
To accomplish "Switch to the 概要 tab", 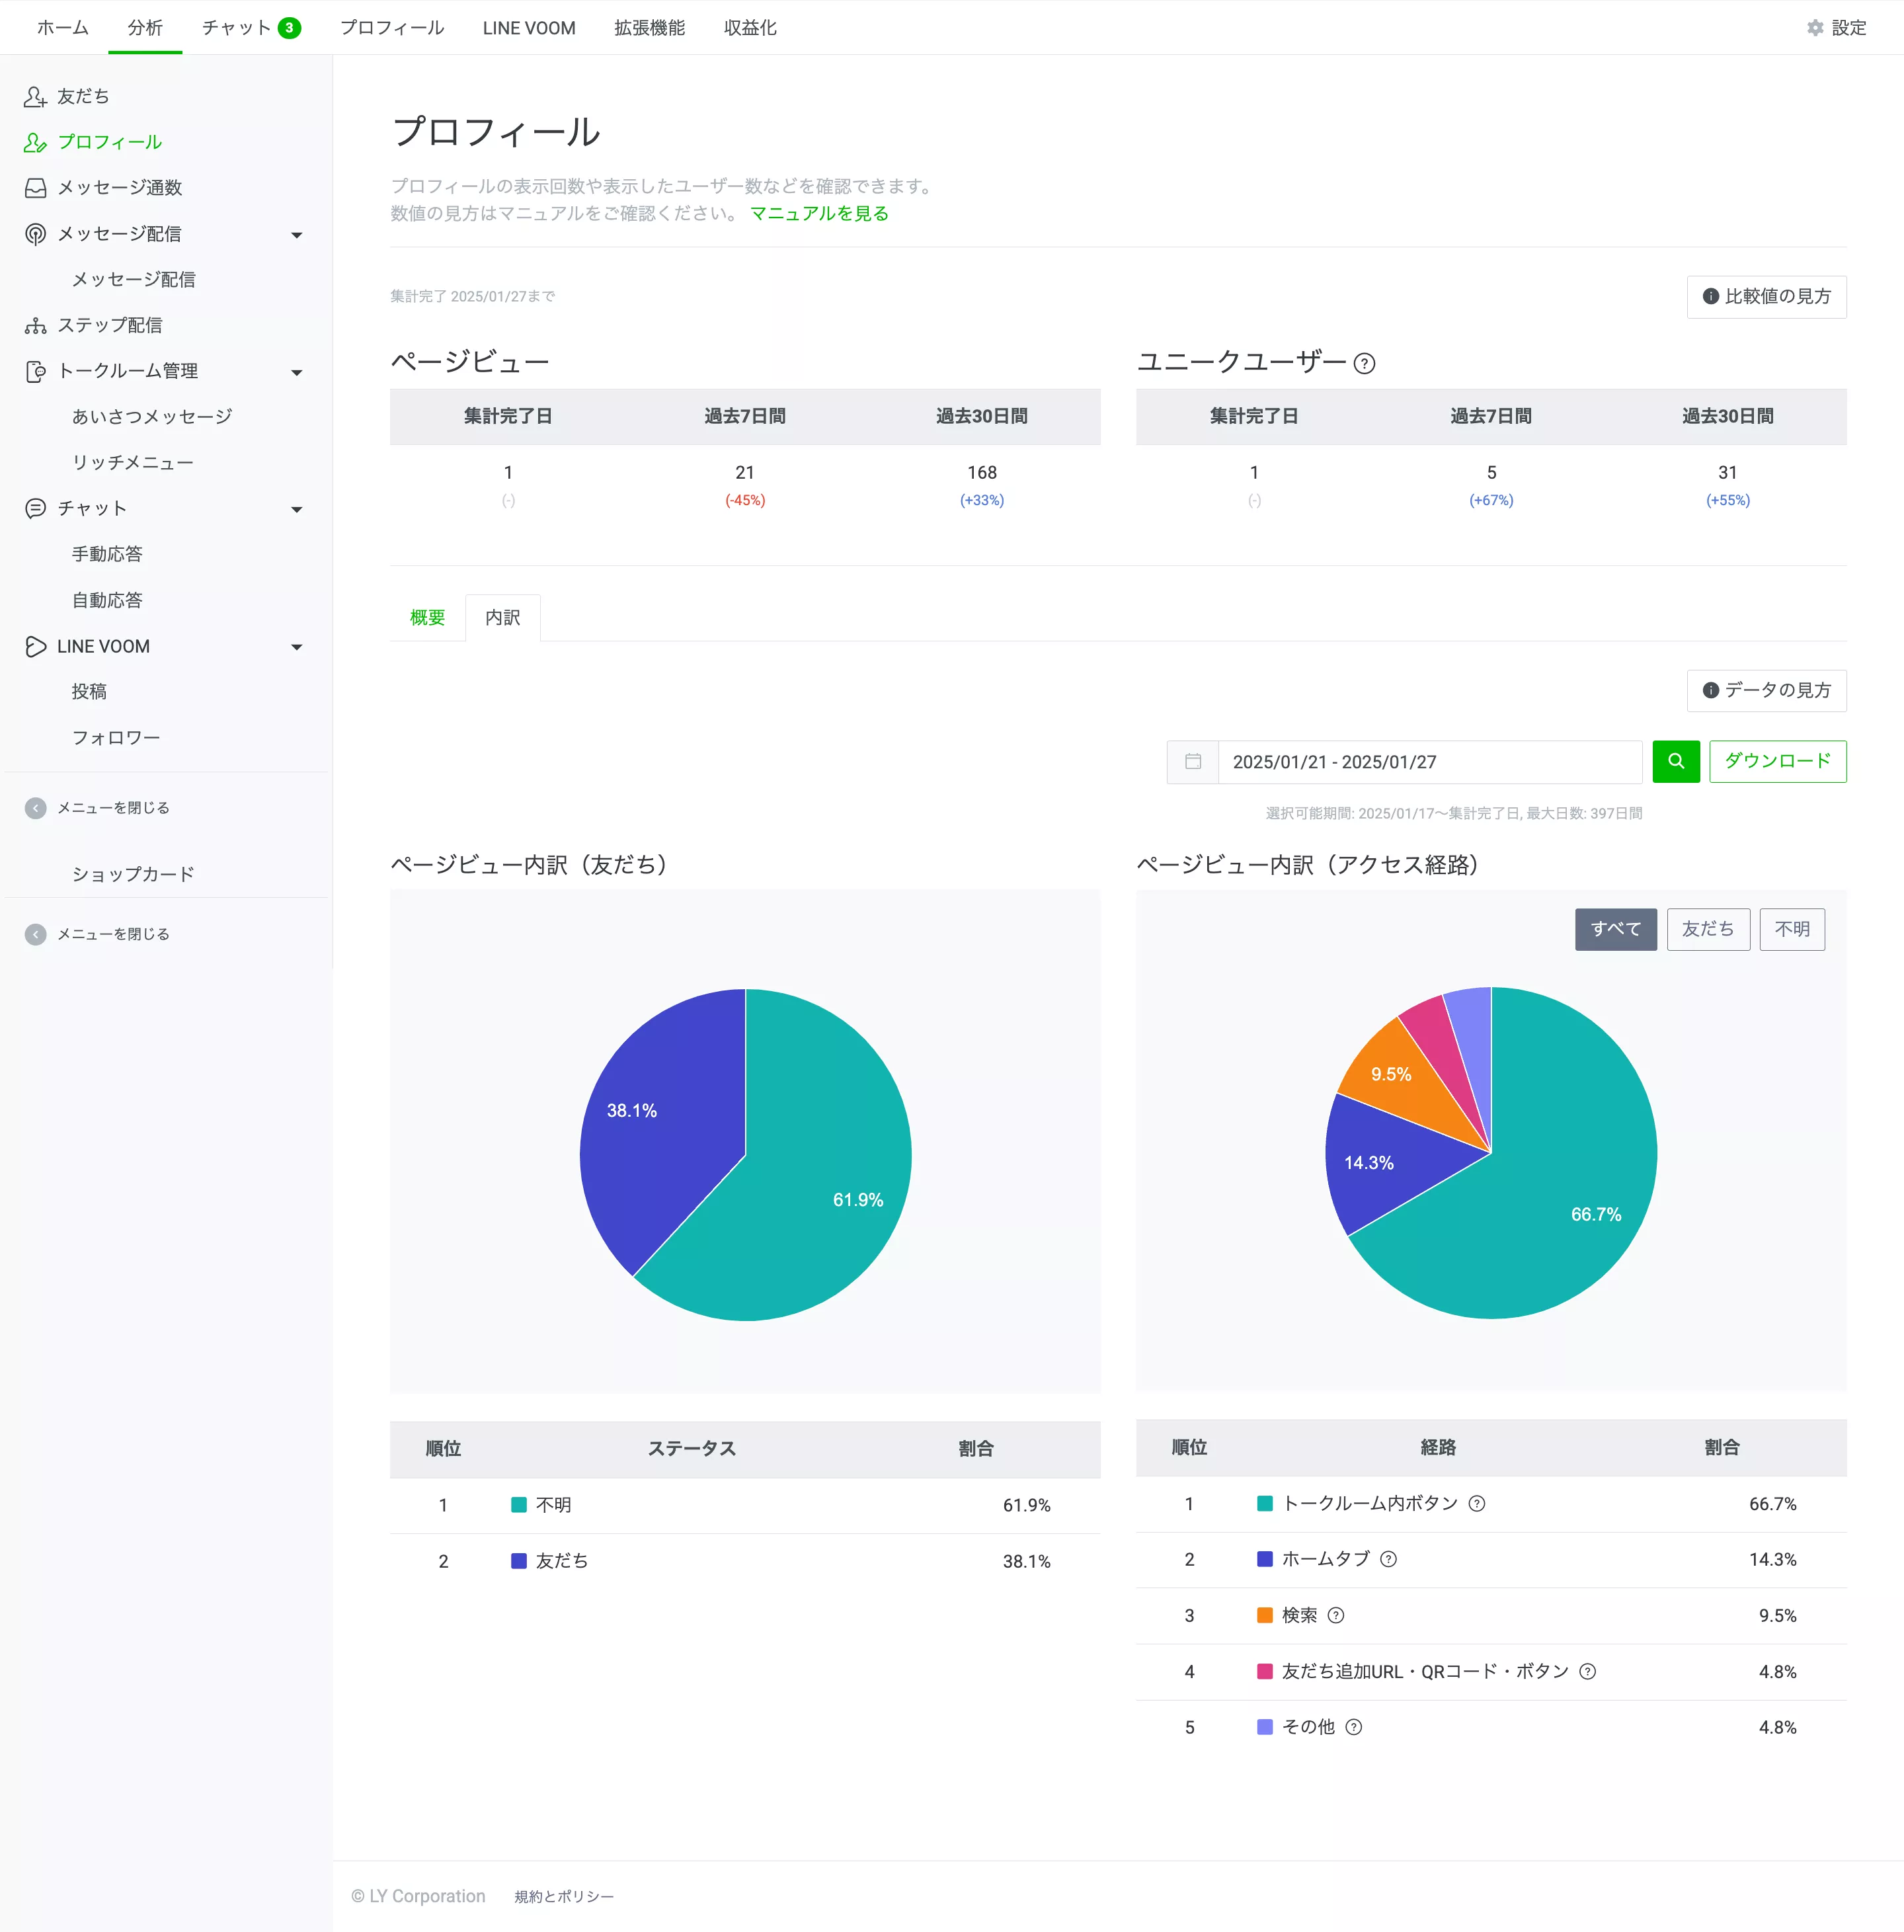I will coord(427,617).
